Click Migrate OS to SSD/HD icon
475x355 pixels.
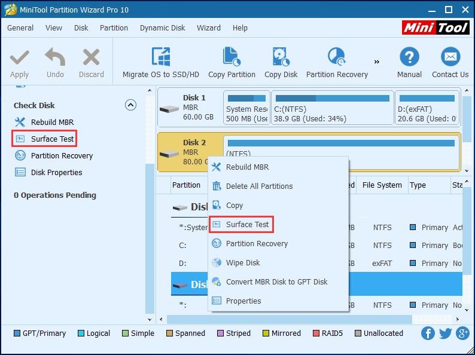click(x=161, y=57)
